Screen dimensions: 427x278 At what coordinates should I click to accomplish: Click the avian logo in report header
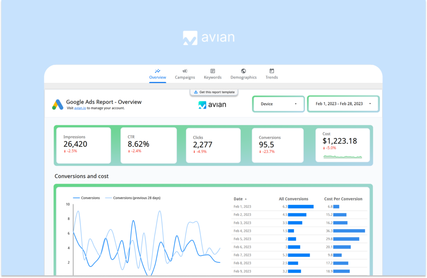tap(212, 105)
